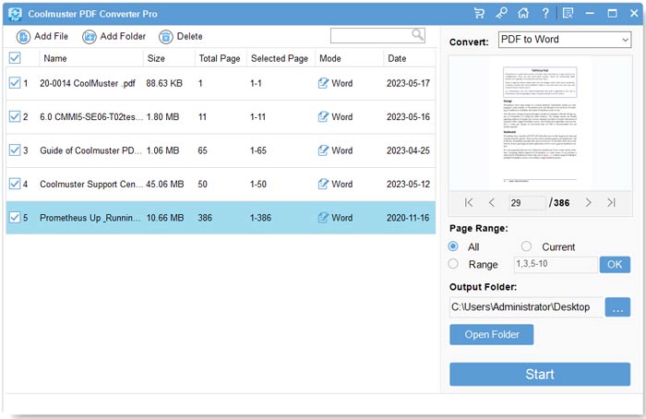Click Word mode icon for Prometheus file
This screenshot has height=419, width=646.
pyautogui.click(x=323, y=218)
